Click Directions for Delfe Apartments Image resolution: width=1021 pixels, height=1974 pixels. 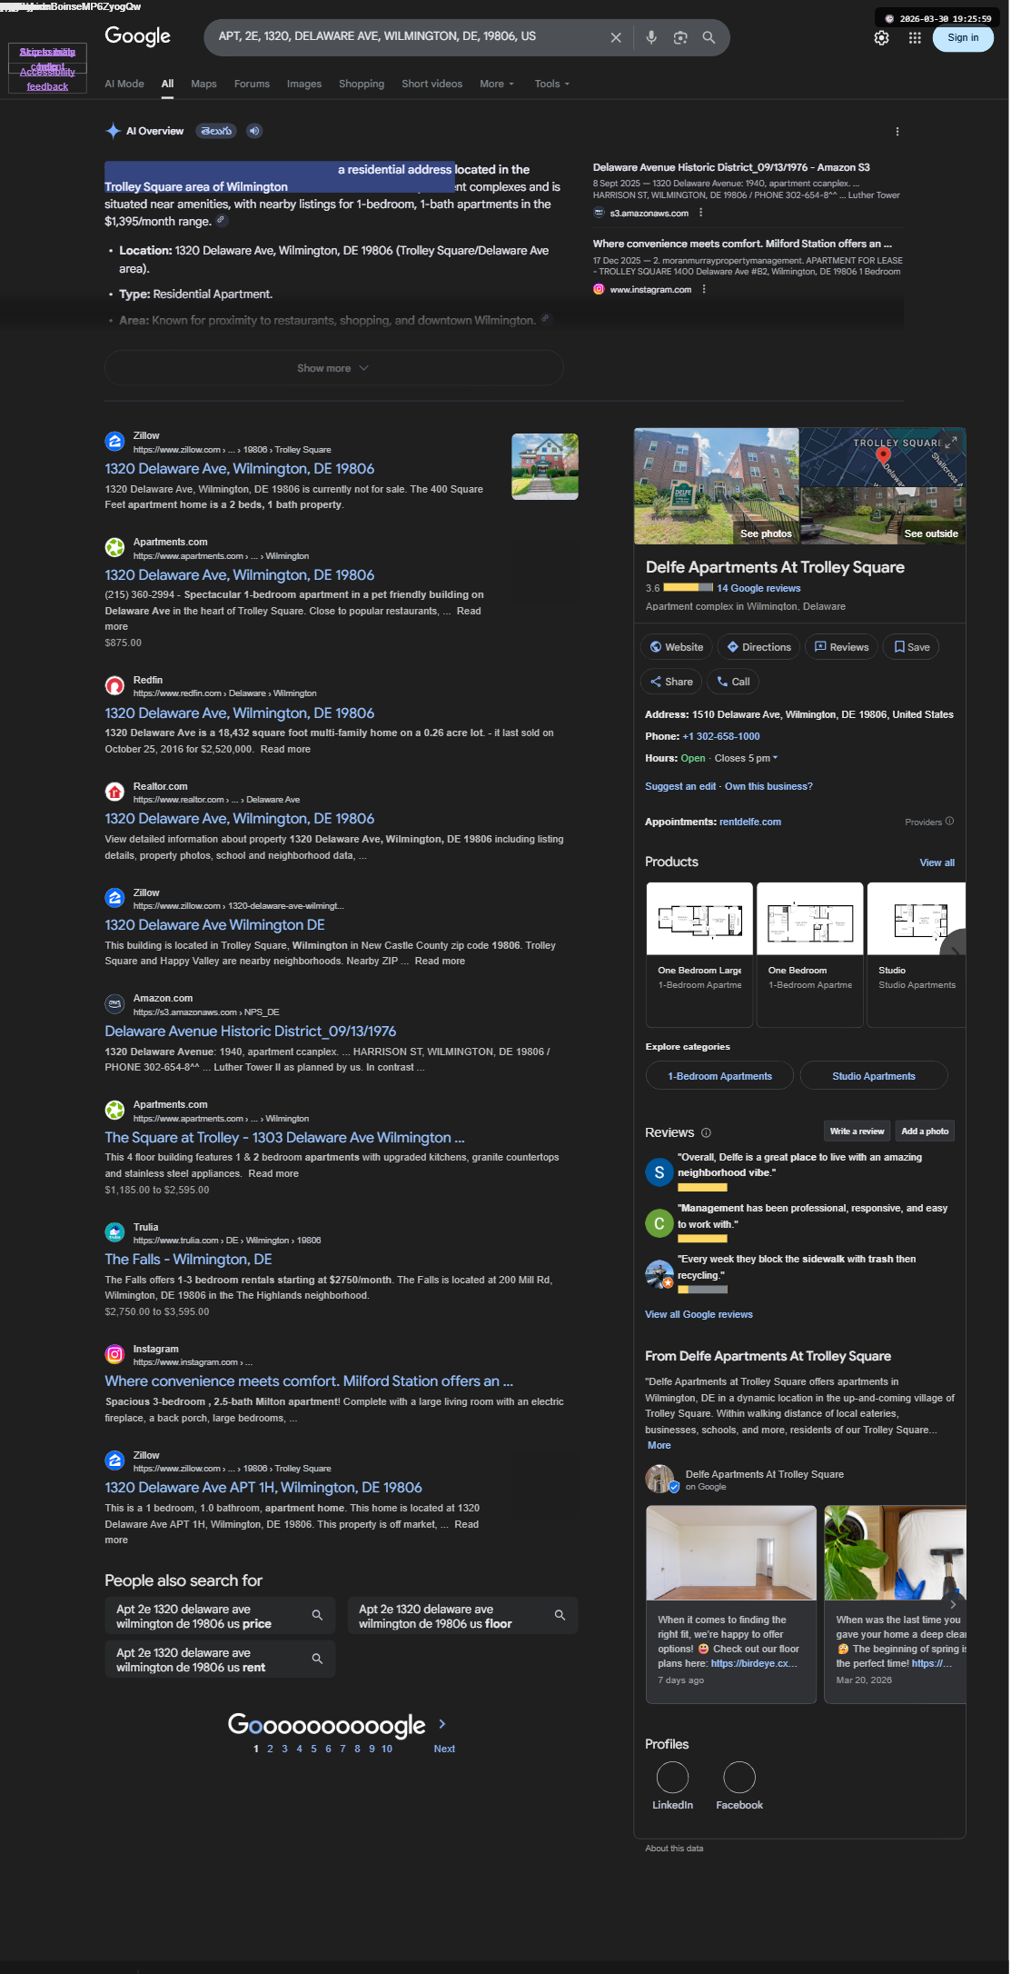759,647
